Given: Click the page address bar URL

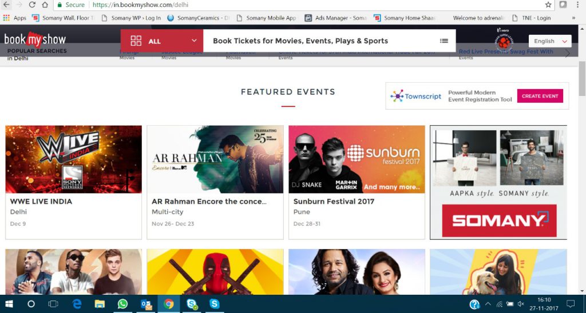Looking at the screenshot, I should click(141, 5).
